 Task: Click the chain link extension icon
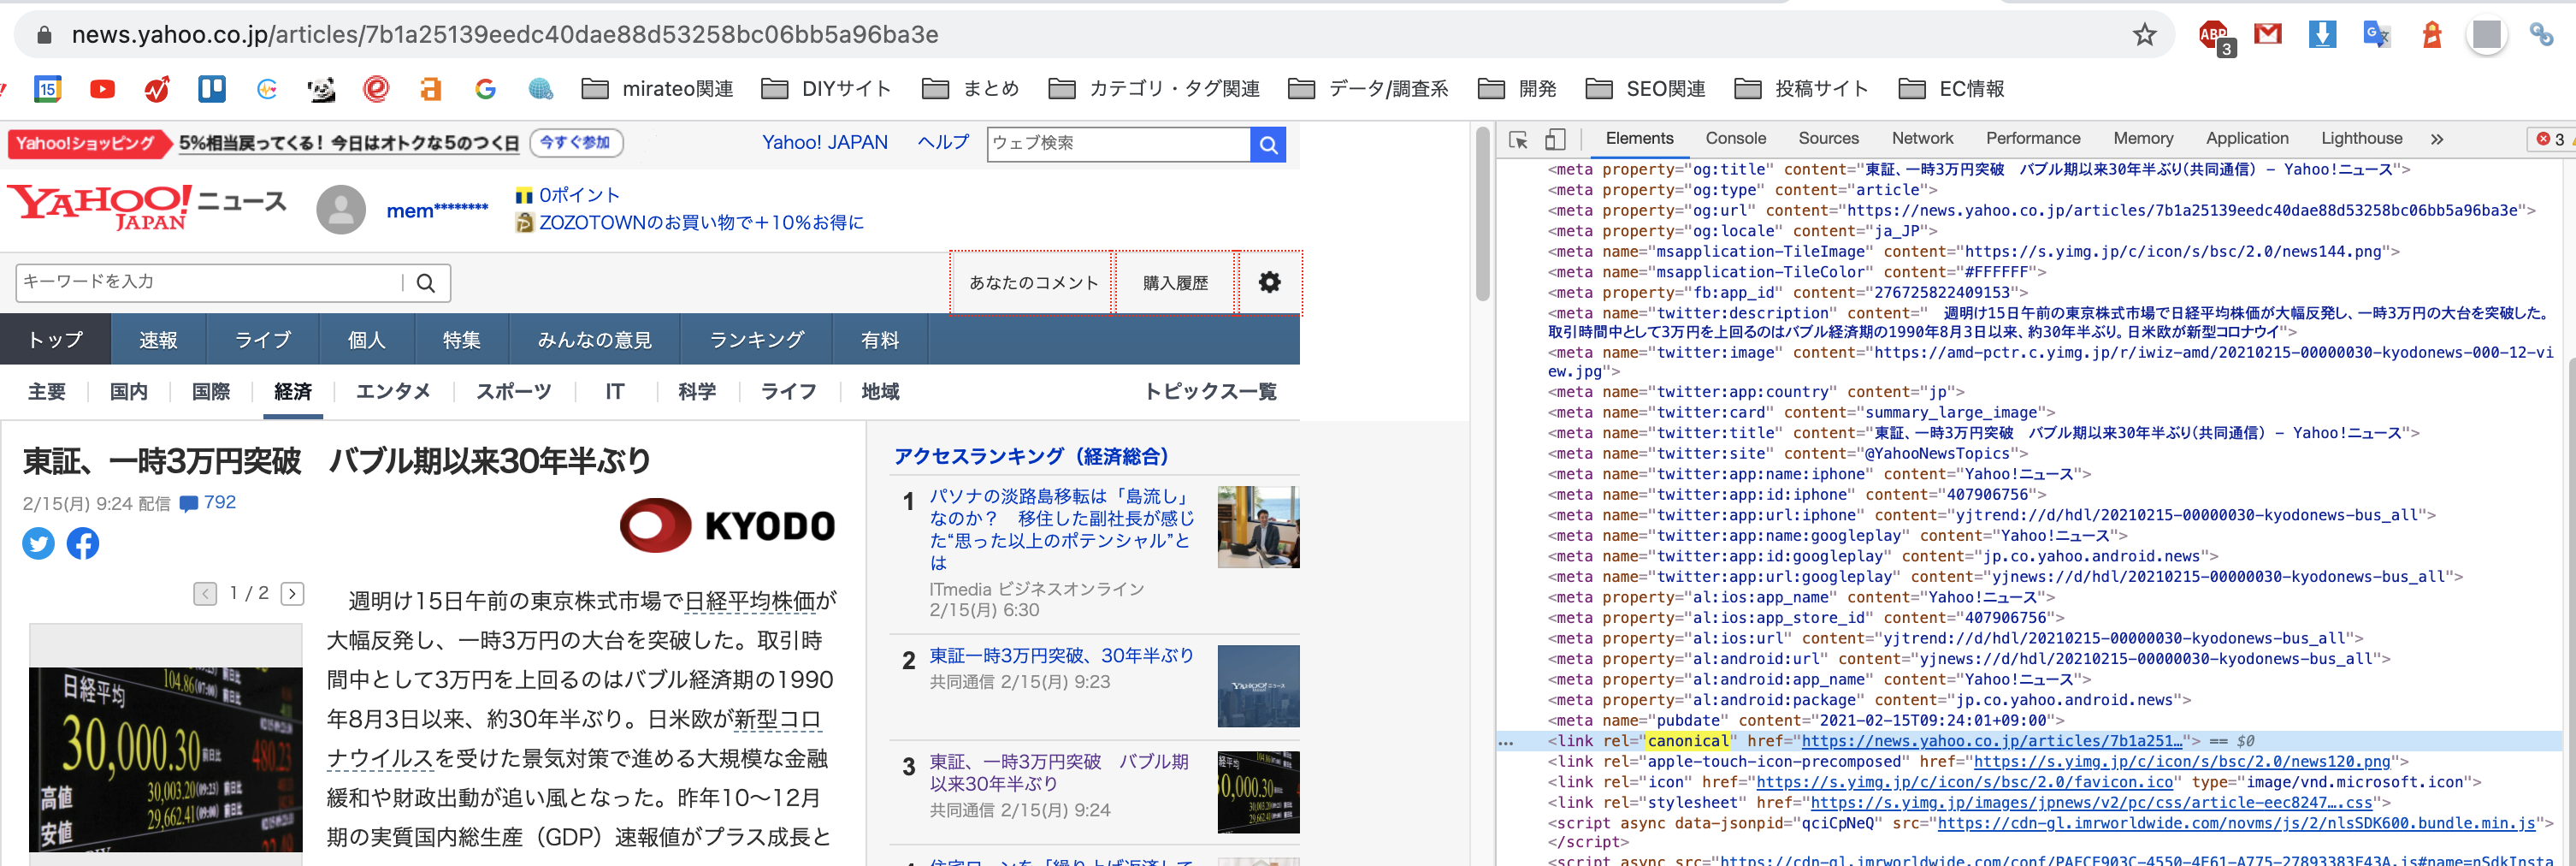tap(2541, 34)
